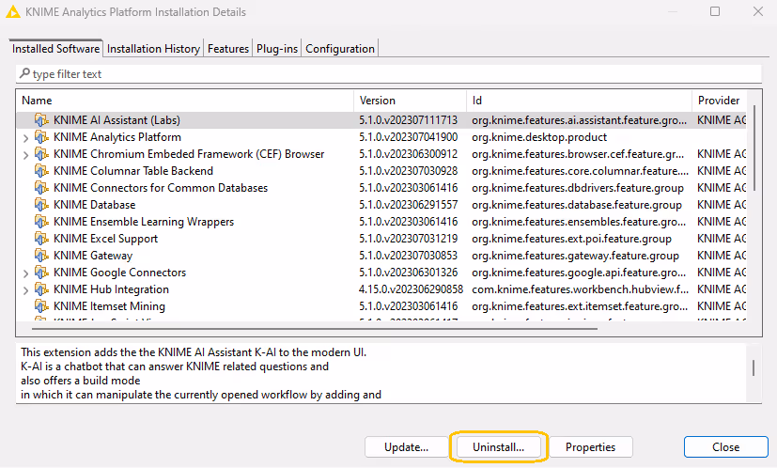The image size is (777, 468).
Task: Focus the type filter text field
Action: coord(389,74)
